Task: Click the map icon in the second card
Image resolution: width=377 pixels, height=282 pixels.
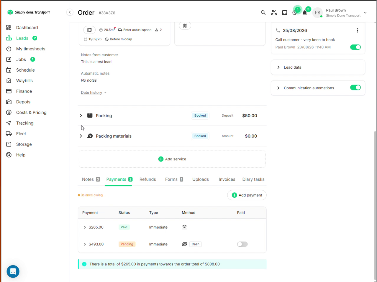Action: click(185, 26)
